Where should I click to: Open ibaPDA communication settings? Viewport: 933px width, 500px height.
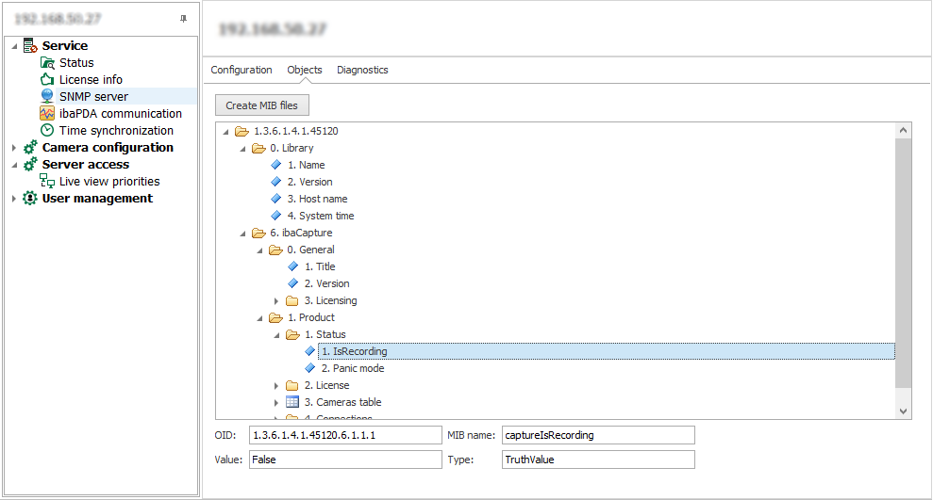point(120,113)
